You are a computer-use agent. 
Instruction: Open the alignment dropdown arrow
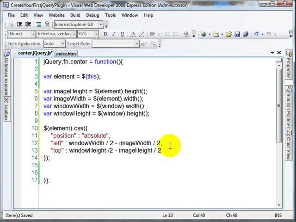[158, 34]
